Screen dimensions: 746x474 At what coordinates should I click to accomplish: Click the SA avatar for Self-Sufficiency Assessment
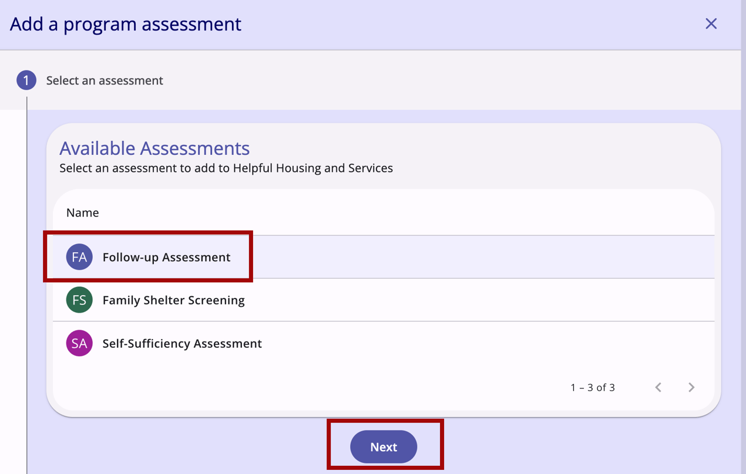79,343
